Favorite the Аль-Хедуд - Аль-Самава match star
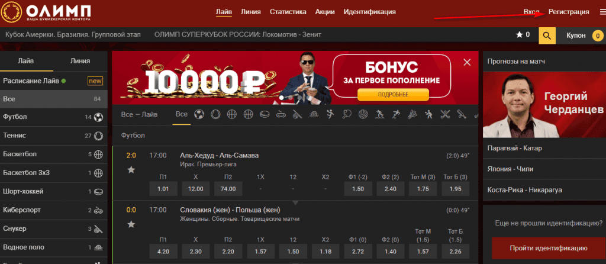 coord(131,170)
